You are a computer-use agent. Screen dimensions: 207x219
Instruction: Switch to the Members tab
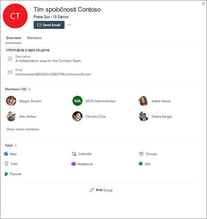click(34, 38)
